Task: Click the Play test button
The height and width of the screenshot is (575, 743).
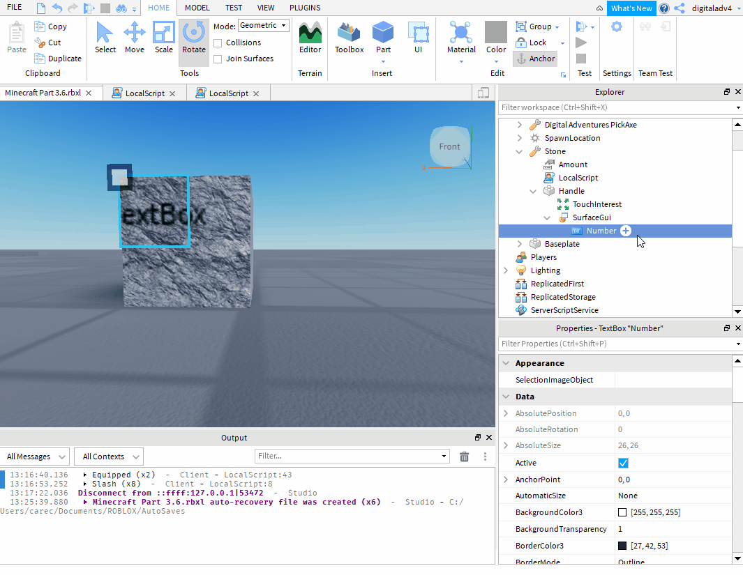Action: click(581, 43)
